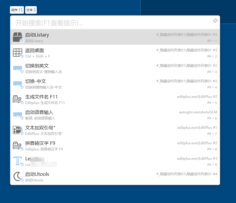Click the letter T icon in the results list
236x203 pixels.
pyautogui.click(x=18, y=161)
